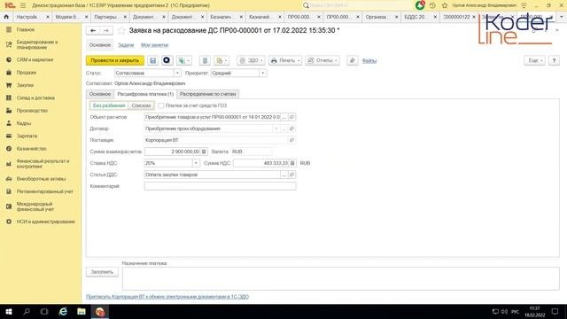The image size is (567, 319).
Task: Click invite Корпорация ВТ to 1С-ЭДО link
Action: (167, 297)
